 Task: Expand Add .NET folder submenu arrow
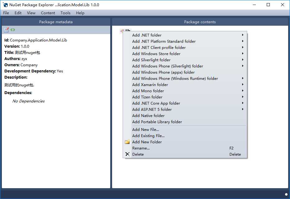(x=243, y=35)
